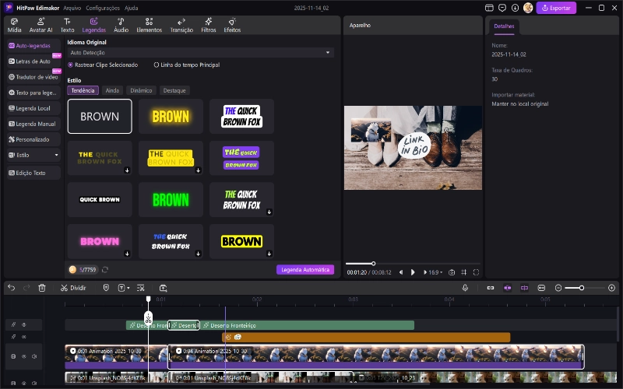Screen dimensions: 623x389
Task: Click the Legenda Automática button
Action: pyautogui.click(x=304, y=270)
